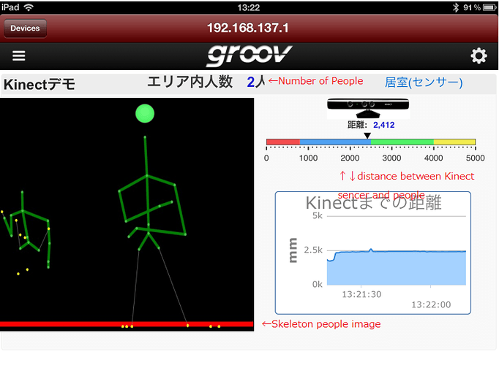Click the green segment of distance gauge

(x=402, y=142)
